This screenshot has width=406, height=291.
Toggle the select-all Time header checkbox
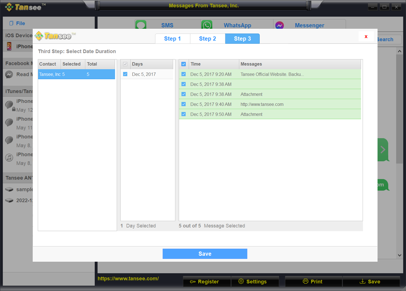point(184,64)
